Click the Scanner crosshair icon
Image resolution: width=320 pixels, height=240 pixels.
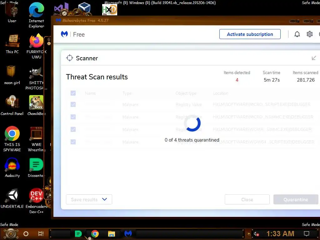(x=70, y=58)
